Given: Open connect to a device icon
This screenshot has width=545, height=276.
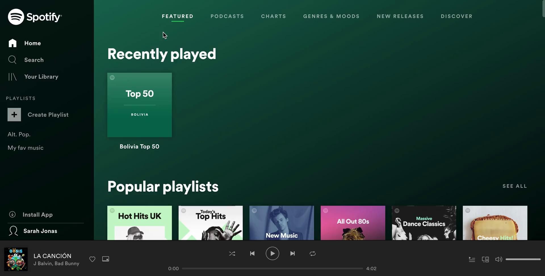Looking at the screenshot, I should tap(485, 259).
